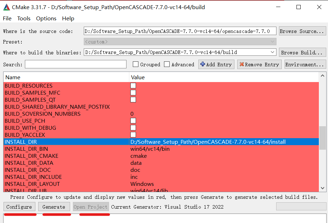Click the Value column header
The width and height of the screenshot is (328, 223).
(224, 77)
